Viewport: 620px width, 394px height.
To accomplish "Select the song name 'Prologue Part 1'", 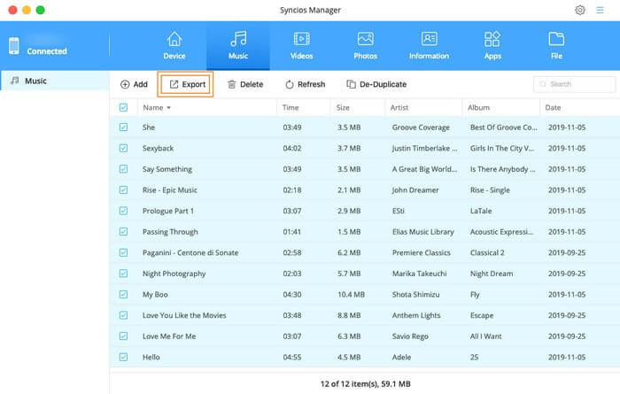I will (168, 211).
